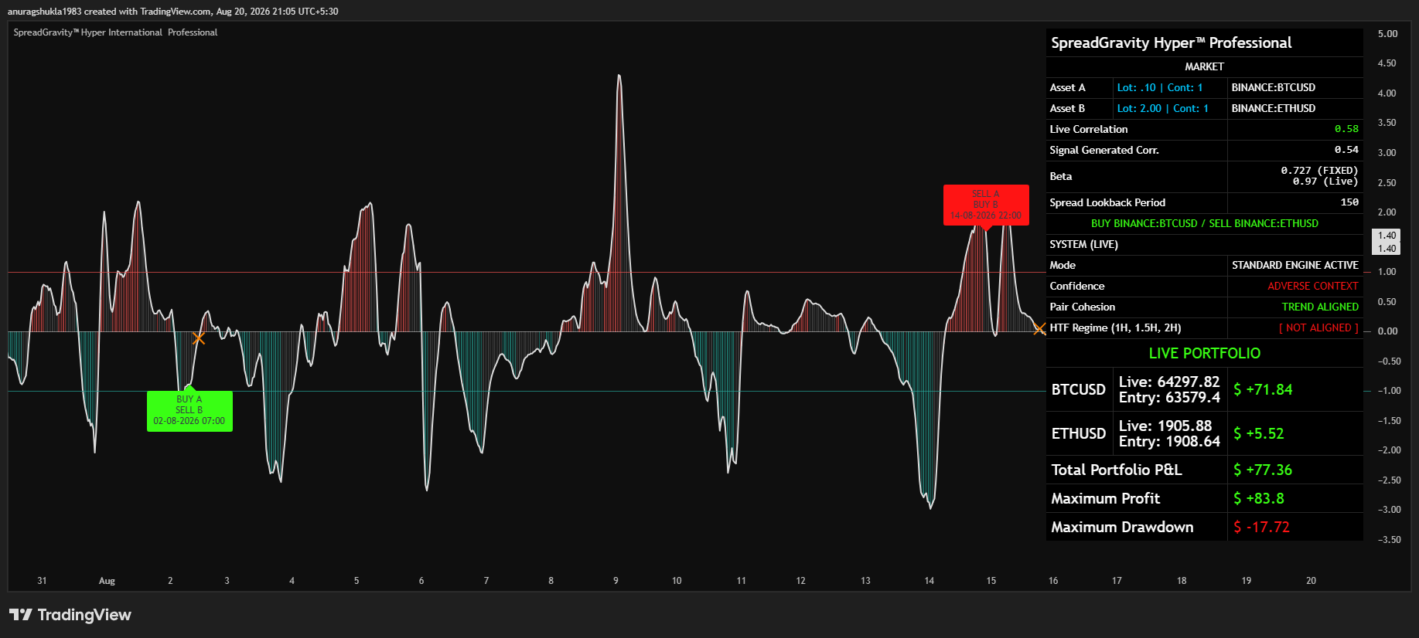The width and height of the screenshot is (1419, 638).
Task: Click the Beta value 0.727 (FIXED)
Action: [x=1319, y=171]
